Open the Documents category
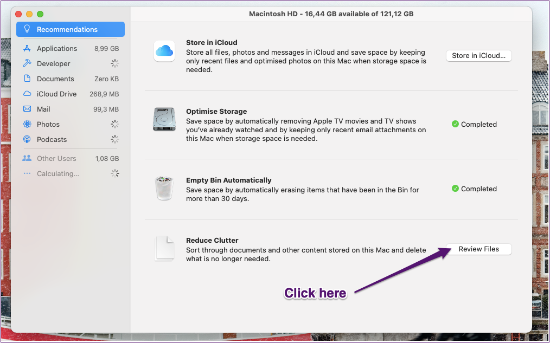 (70, 79)
